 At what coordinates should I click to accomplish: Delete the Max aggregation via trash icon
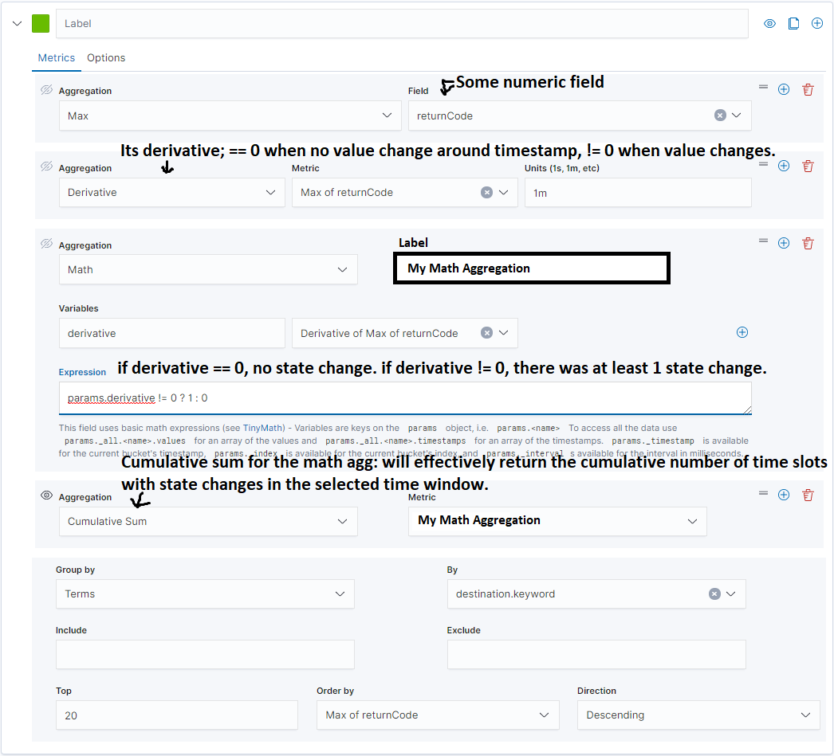[x=808, y=88]
